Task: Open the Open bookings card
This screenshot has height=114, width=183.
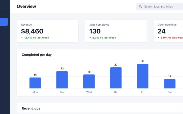Action: tap(168, 31)
